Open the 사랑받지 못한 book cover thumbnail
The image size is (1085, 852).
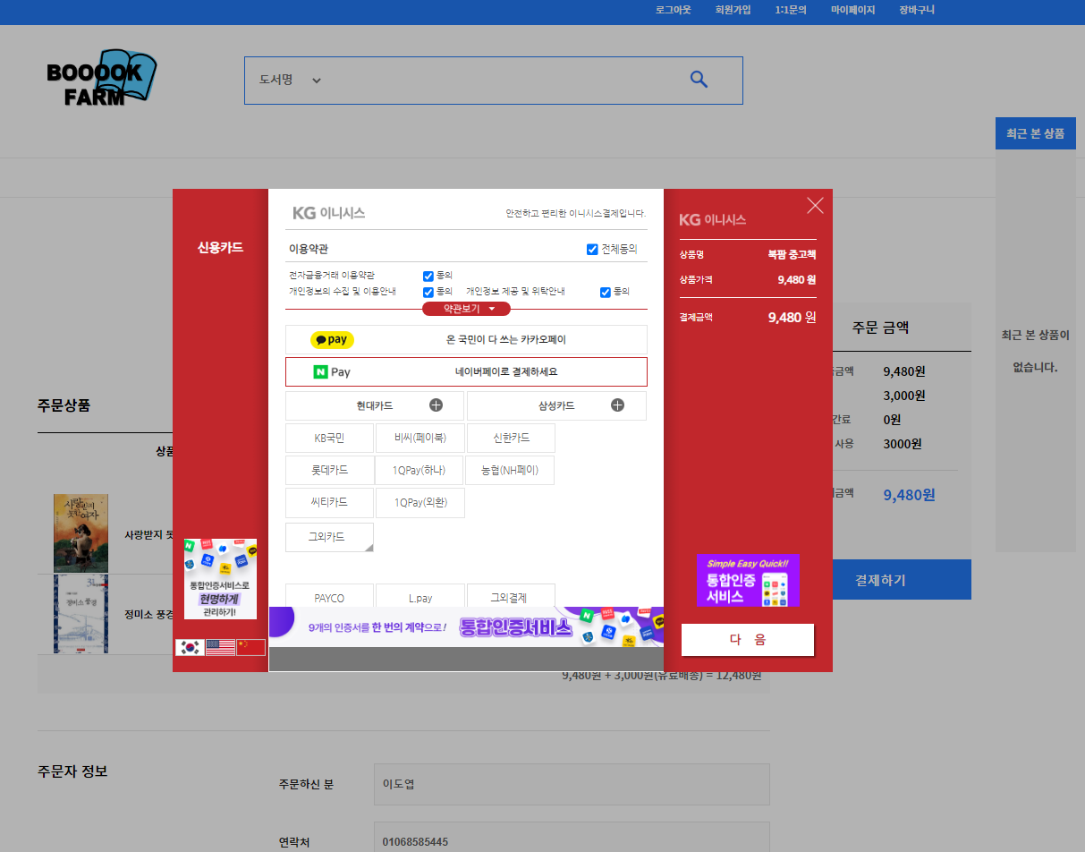point(81,532)
